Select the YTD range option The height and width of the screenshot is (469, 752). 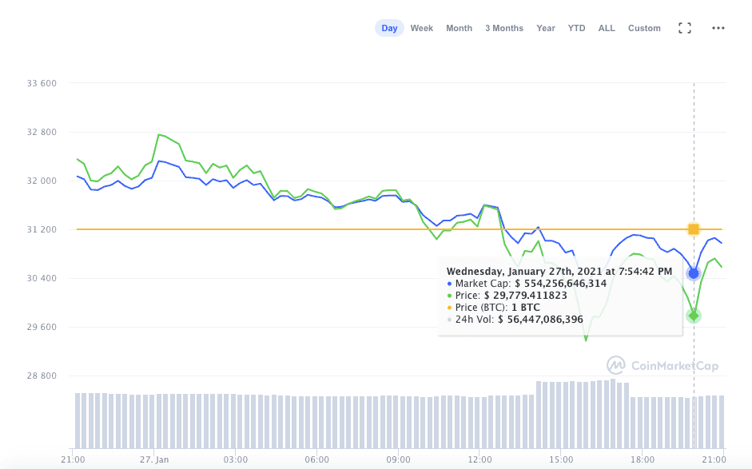(x=576, y=28)
